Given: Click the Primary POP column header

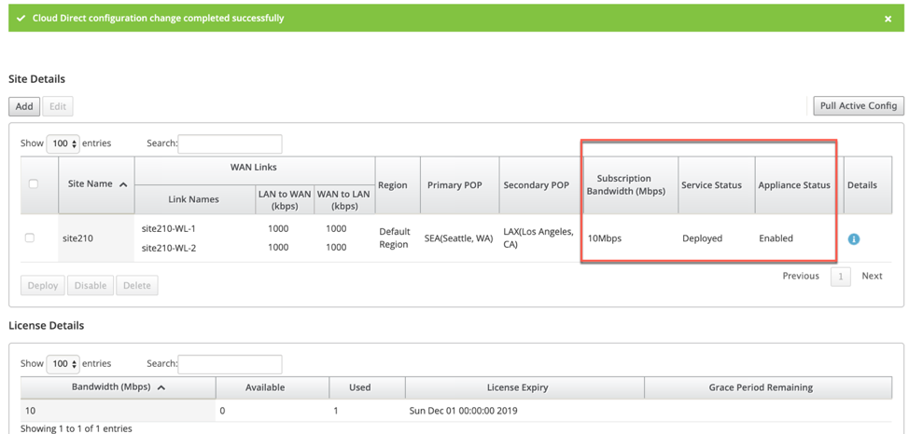Looking at the screenshot, I should [459, 185].
